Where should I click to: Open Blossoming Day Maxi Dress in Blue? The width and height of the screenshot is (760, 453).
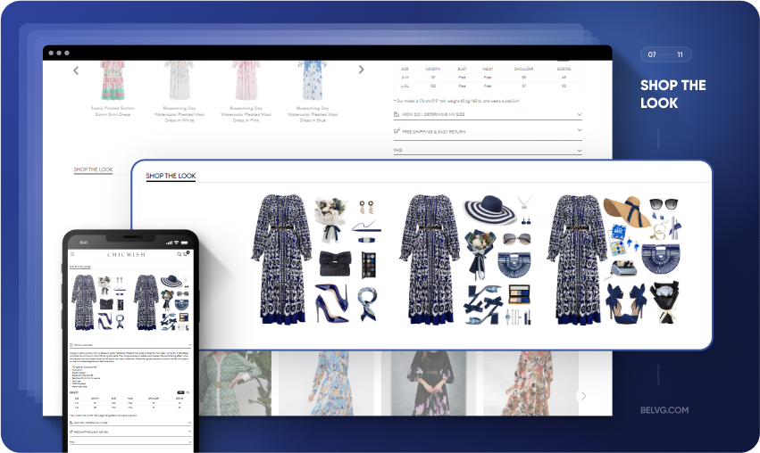tap(313, 90)
